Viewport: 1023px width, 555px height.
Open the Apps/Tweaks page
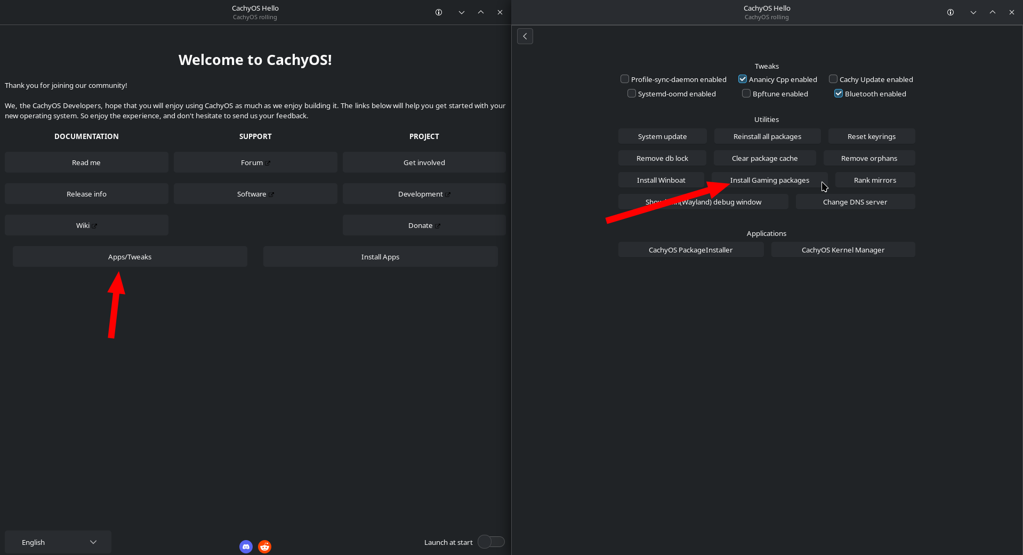[x=130, y=257]
